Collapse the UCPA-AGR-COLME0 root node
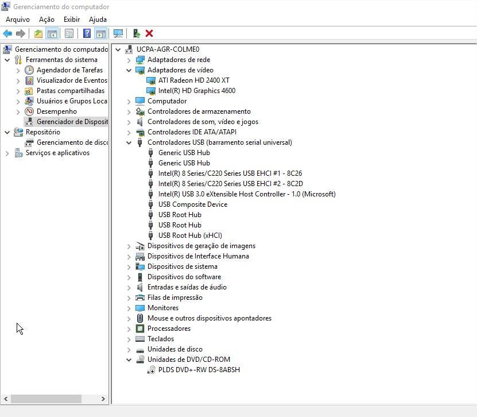The width and height of the screenshot is (477, 417). coord(118,49)
